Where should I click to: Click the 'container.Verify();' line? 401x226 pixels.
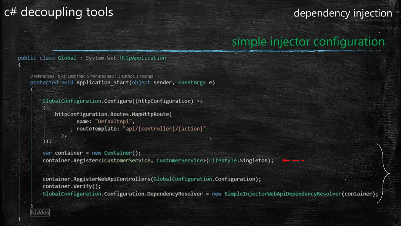tap(72, 186)
